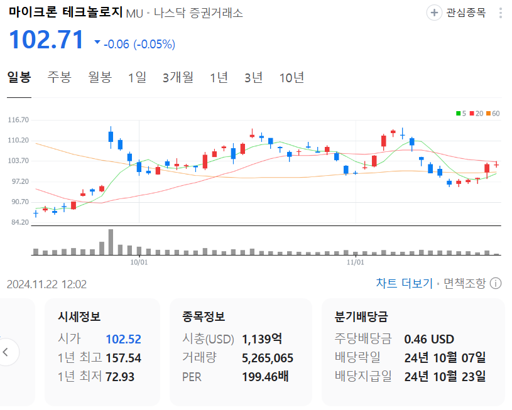
Task: Click the 나스닥 증권거래소 exchange label
Action: pos(199,13)
